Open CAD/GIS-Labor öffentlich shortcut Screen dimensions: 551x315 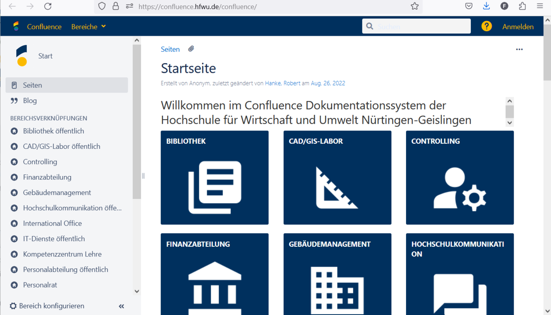[x=61, y=146]
